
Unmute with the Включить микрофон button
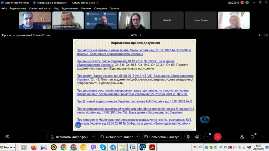(x=68, y=137)
